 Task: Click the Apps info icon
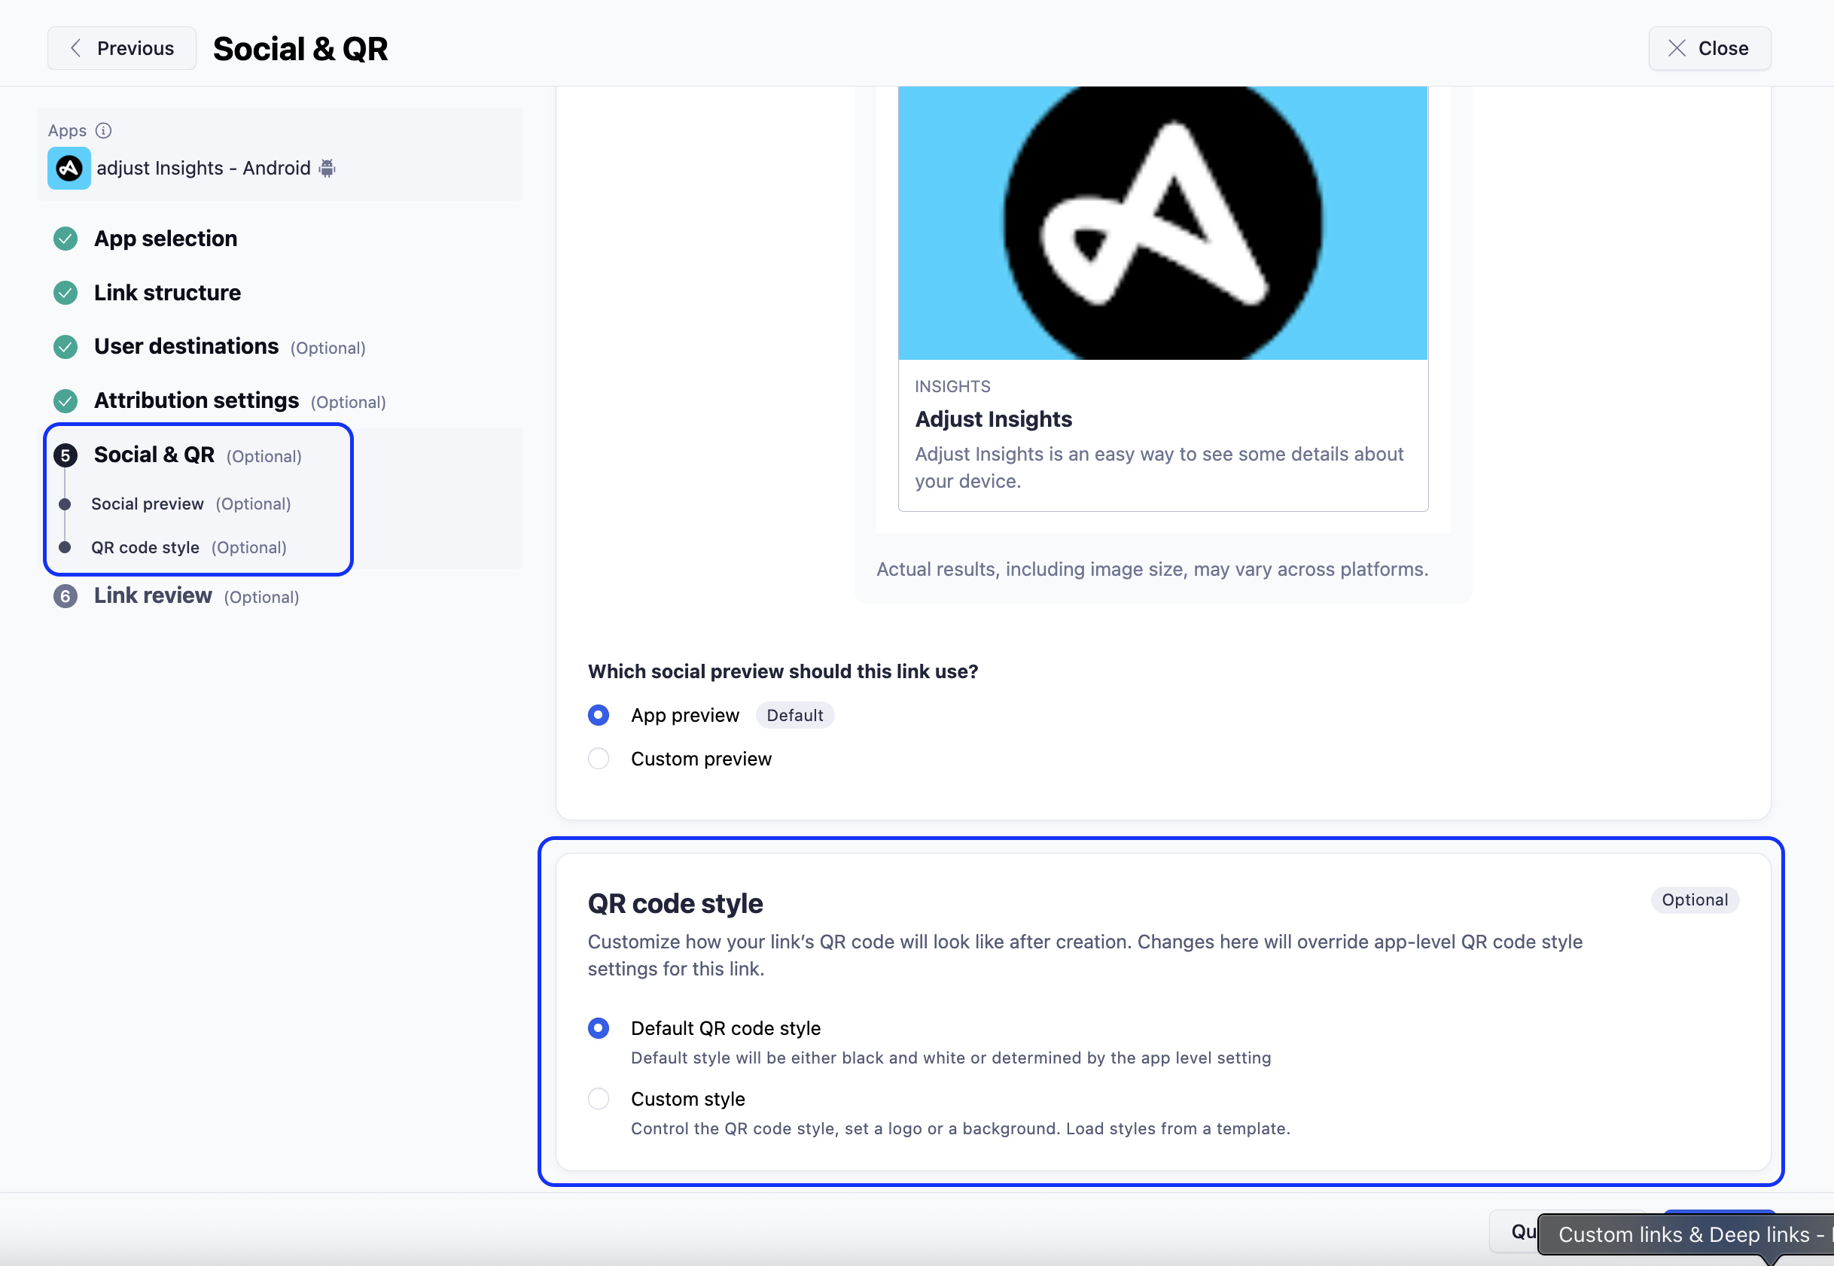pos(103,130)
